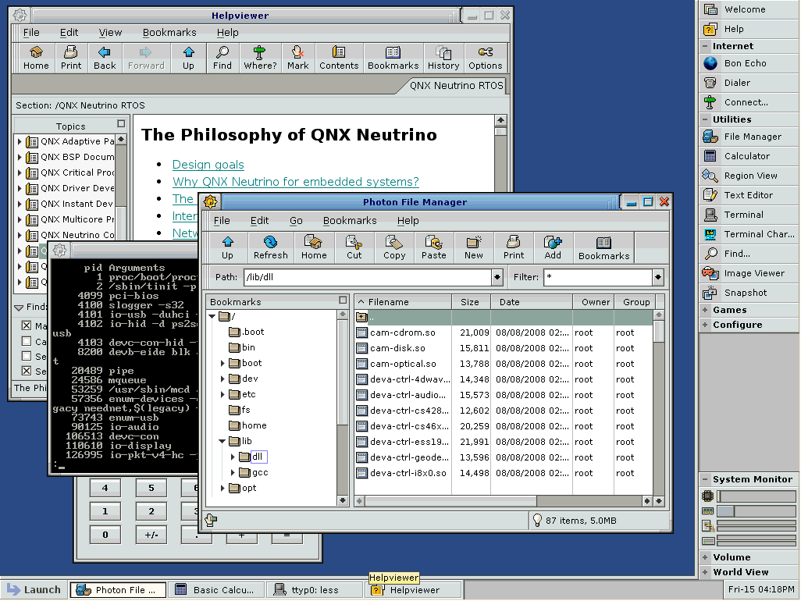Follow the Design goals link

point(208,165)
